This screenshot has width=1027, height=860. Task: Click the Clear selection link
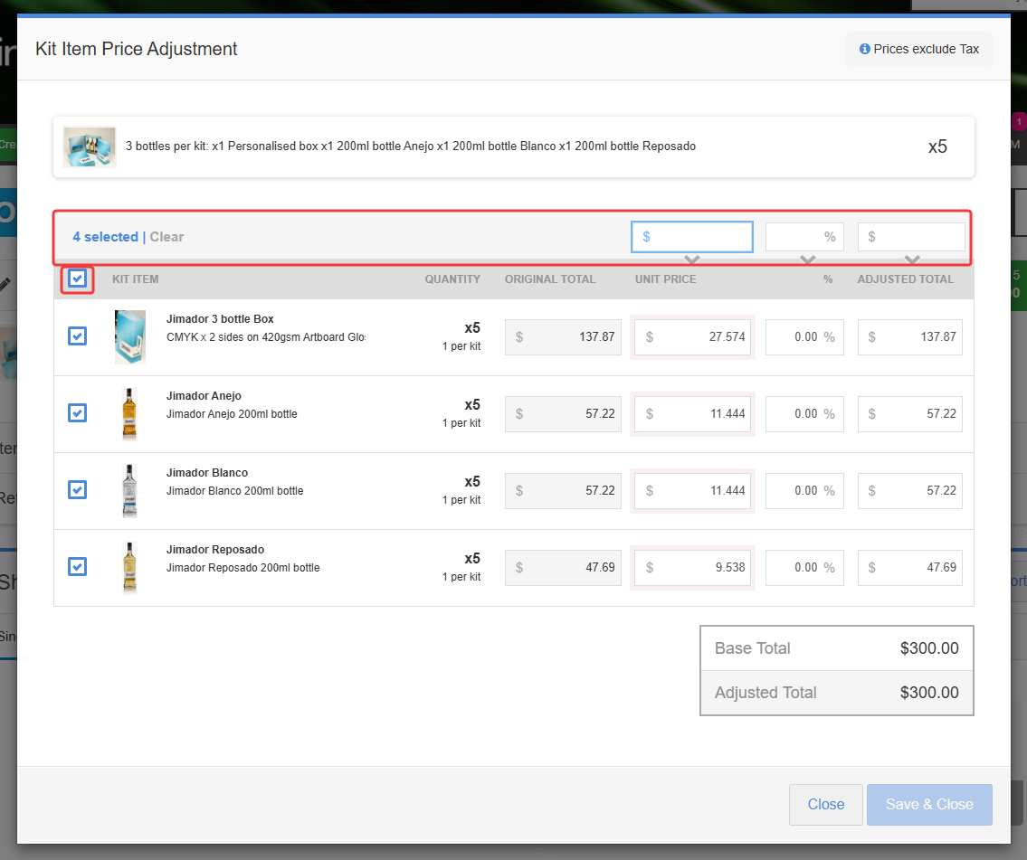(166, 237)
